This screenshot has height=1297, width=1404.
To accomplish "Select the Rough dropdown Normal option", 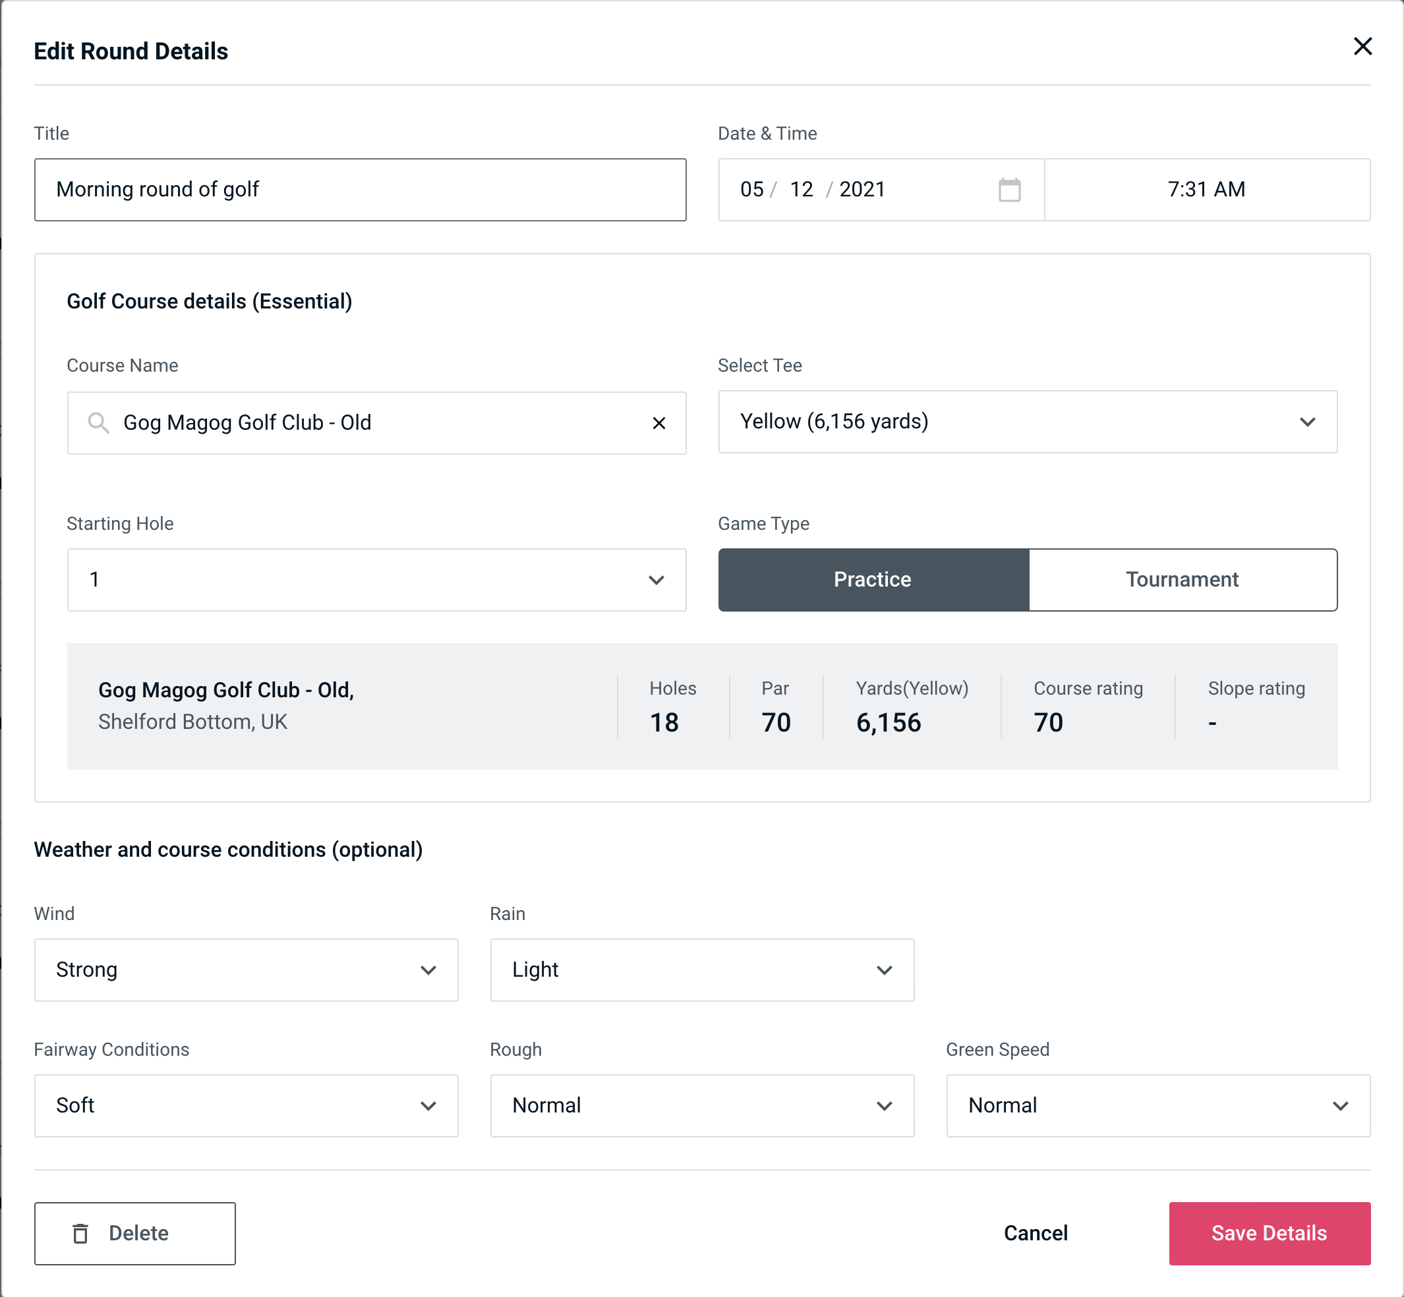I will click(702, 1105).
